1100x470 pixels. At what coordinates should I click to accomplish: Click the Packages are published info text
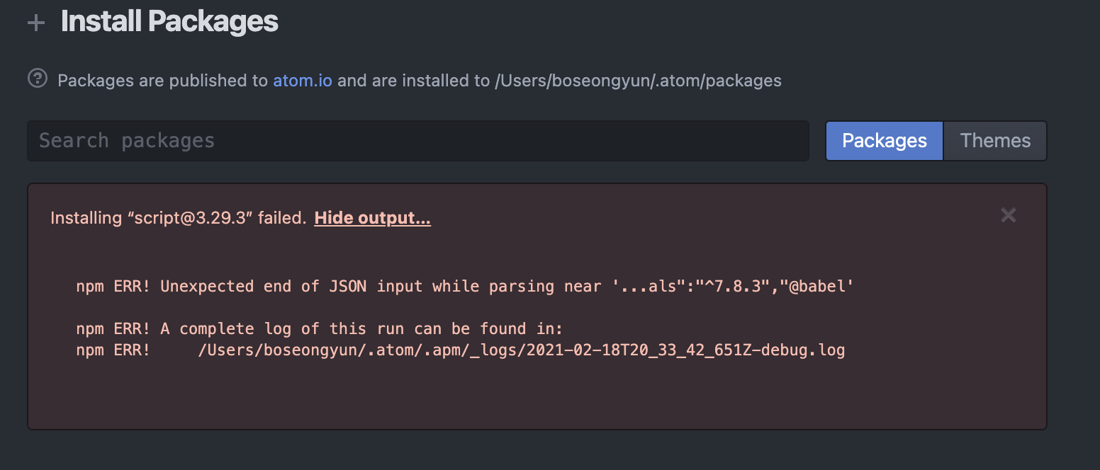pos(163,80)
